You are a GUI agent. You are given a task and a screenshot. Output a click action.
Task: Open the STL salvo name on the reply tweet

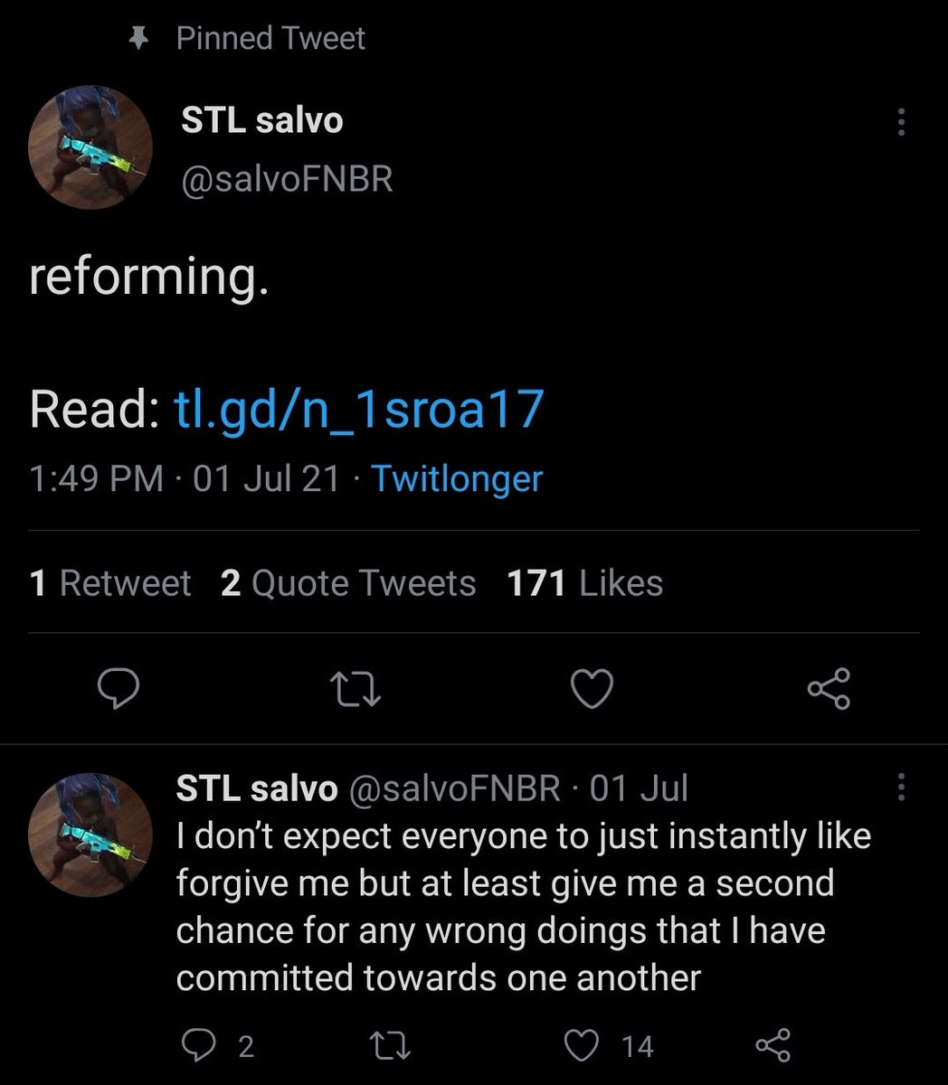coord(257,788)
